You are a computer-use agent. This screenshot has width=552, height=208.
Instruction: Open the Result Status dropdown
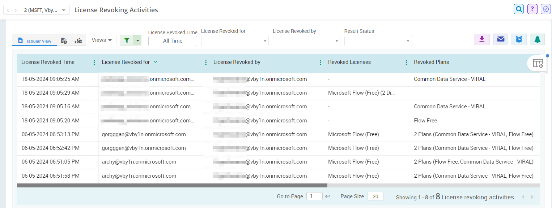(x=378, y=41)
